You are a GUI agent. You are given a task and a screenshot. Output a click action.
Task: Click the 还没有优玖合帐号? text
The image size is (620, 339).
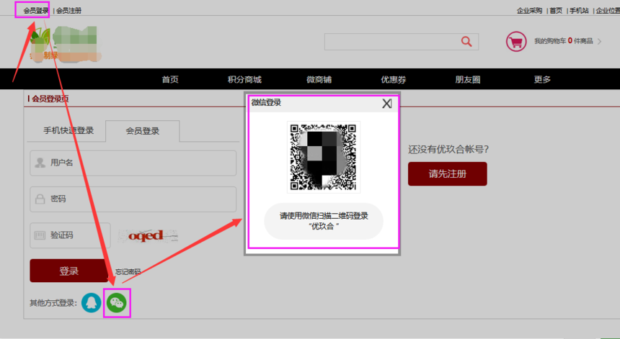(448, 149)
